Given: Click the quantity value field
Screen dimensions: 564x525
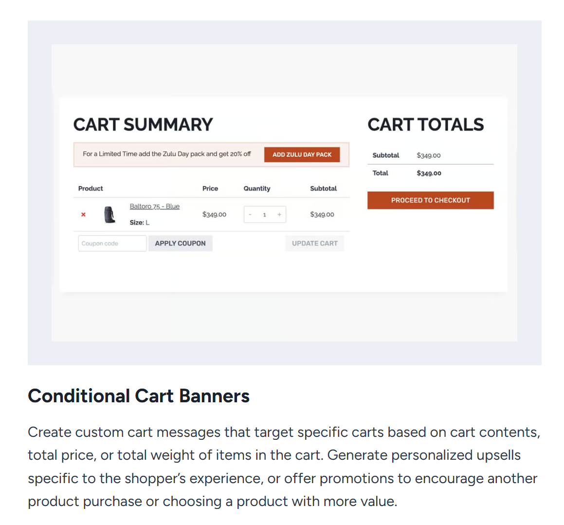Looking at the screenshot, I should click(265, 214).
